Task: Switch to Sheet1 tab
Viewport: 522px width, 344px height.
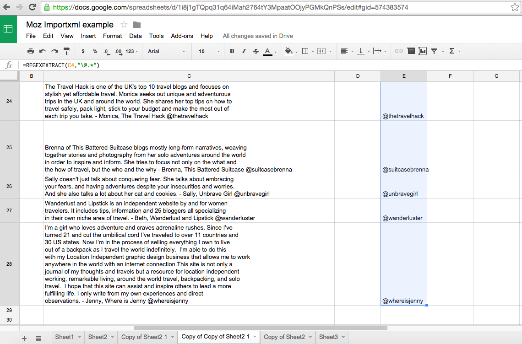Action: tap(64, 337)
